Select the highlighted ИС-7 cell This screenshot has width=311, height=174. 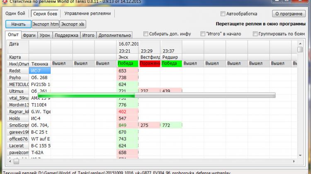click(x=40, y=71)
